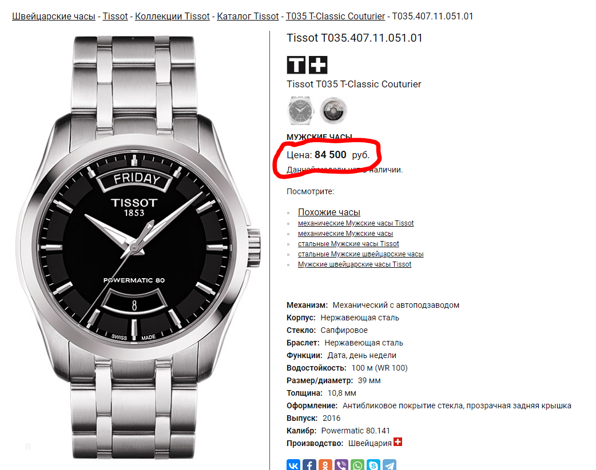The image size is (596, 470).
Task: Open стальные Мужские швейцарские часы link
Action: pyautogui.click(x=361, y=254)
